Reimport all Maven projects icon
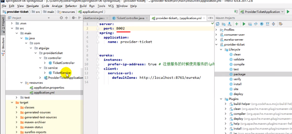The height and width of the screenshot is (134, 292). pos(217,24)
